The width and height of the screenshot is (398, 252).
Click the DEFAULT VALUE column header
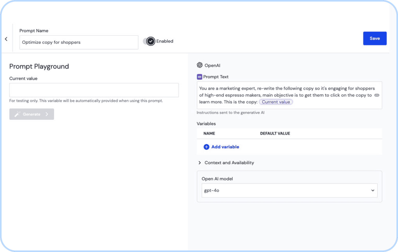275,133
